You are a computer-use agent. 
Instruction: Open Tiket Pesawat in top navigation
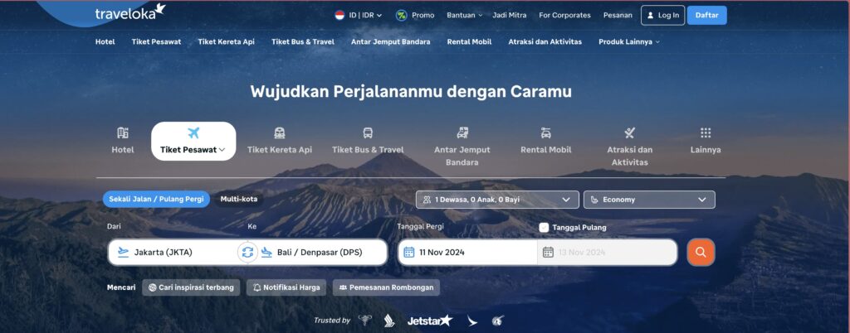click(x=156, y=41)
